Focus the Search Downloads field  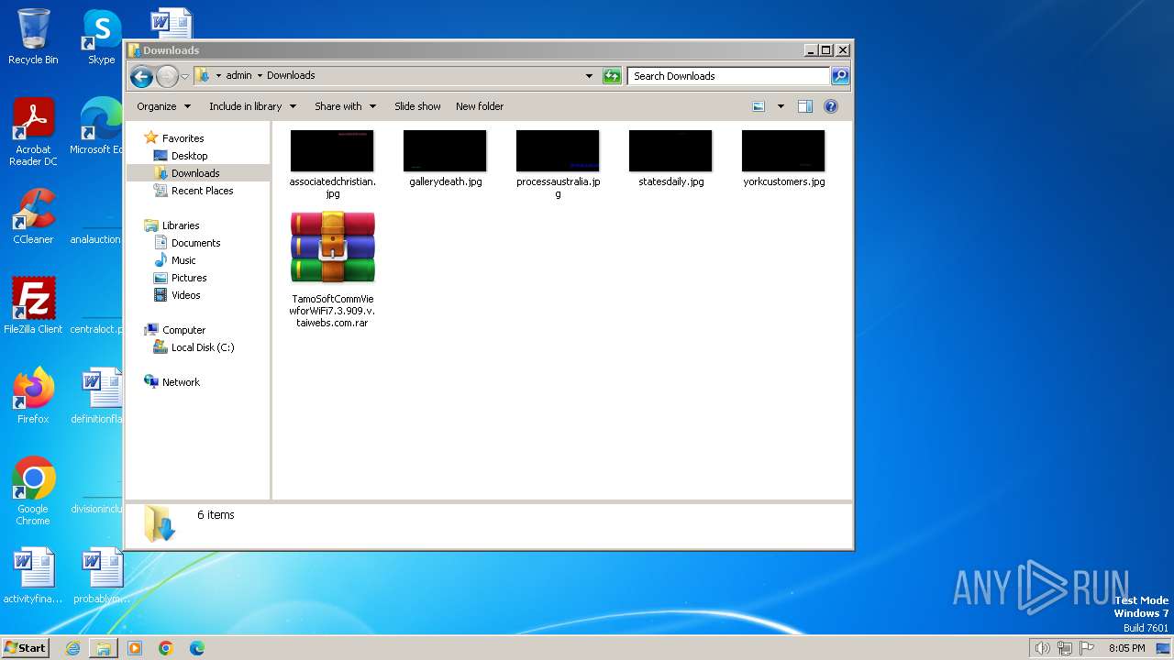pos(729,76)
